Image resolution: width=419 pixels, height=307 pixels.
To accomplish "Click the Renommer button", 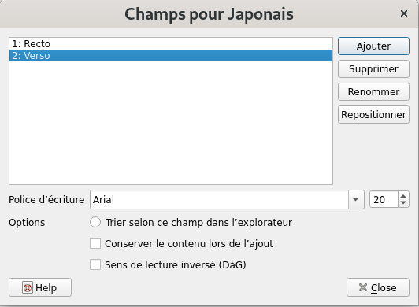I will [373, 91].
